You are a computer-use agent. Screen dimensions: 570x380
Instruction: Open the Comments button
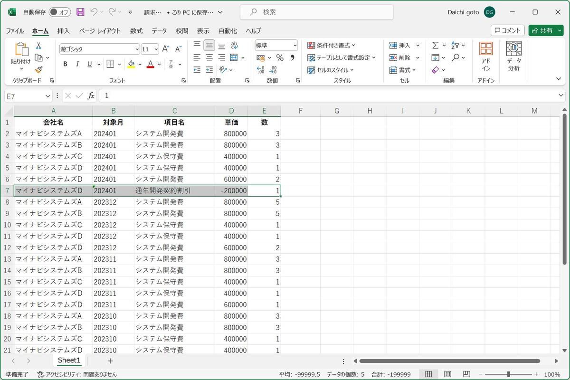(x=507, y=30)
